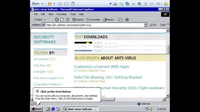Open the View menu
The height and width of the screenshot is (112, 200).
pyautogui.click(x=51, y=14)
